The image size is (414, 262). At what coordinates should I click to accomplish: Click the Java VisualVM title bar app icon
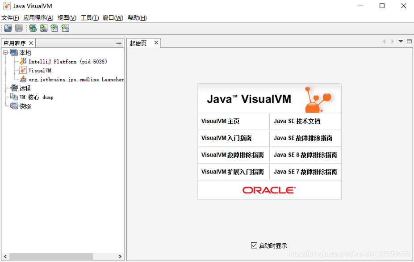[x=7, y=5]
